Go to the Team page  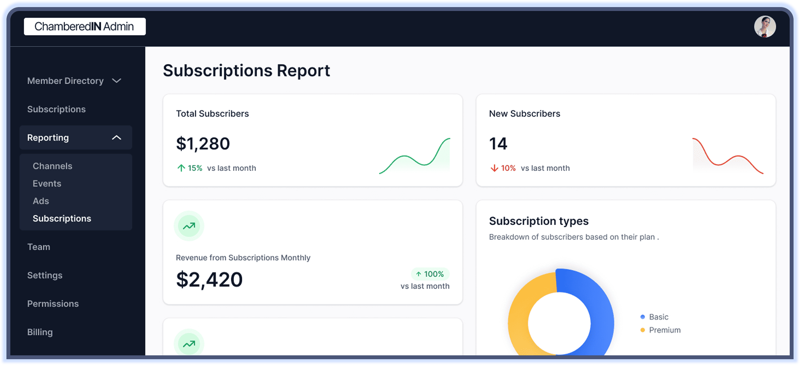[x=39, y=247]
